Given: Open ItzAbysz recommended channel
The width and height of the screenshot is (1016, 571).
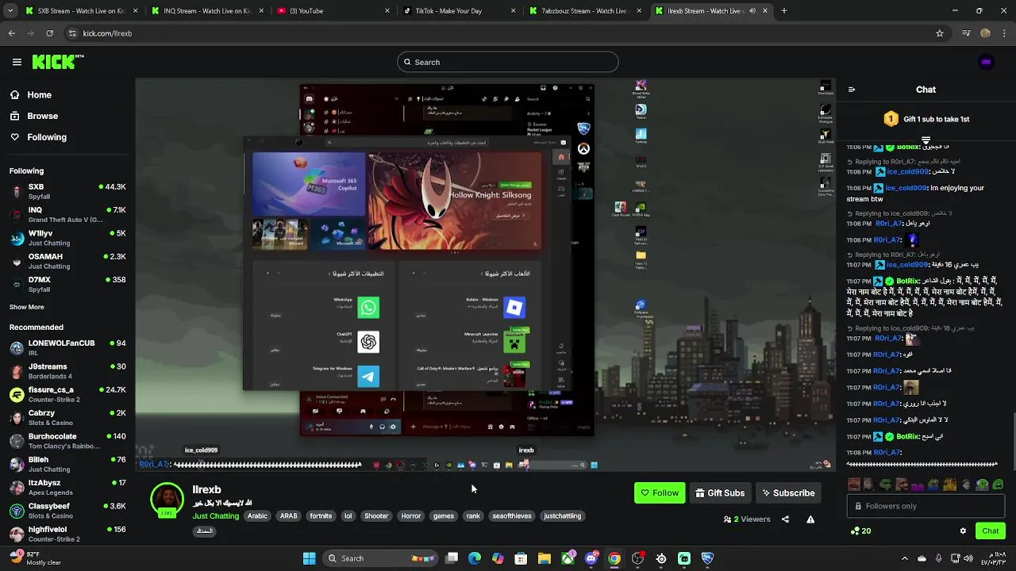Looking at the screenshot, I should click(x=67, y=487).
